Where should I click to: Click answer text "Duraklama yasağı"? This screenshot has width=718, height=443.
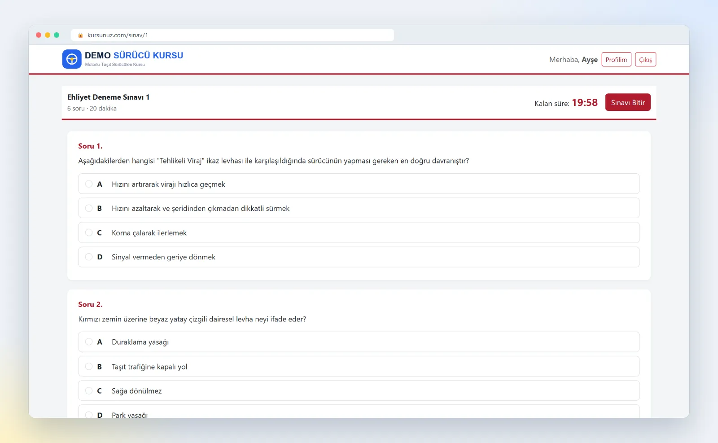pos(140,342)
